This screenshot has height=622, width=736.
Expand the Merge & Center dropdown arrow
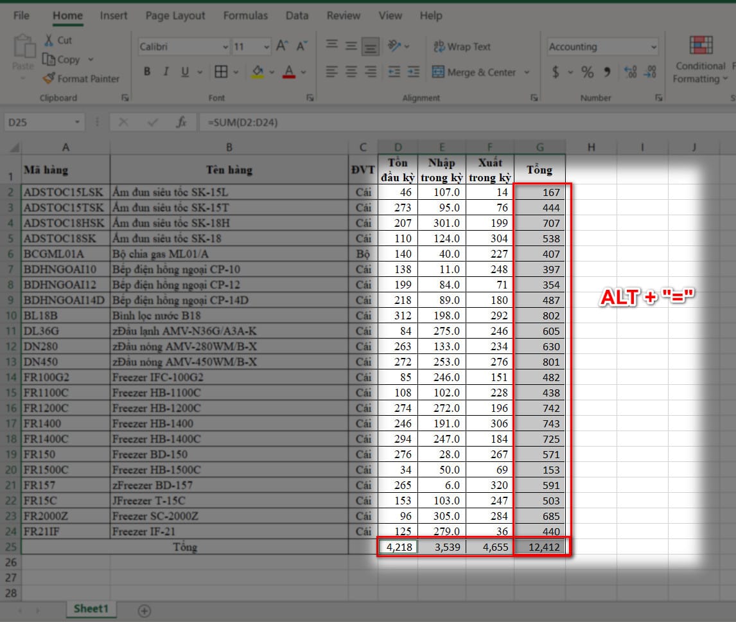527,72
